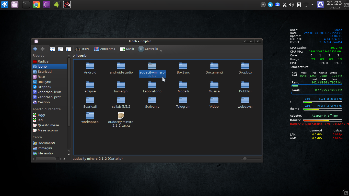Select the details view mode
349x196 pixels.
coord(68,49)
